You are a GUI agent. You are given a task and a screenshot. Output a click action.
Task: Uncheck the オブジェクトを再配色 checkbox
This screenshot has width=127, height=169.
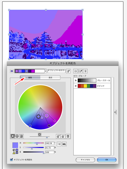pos(11,160)
